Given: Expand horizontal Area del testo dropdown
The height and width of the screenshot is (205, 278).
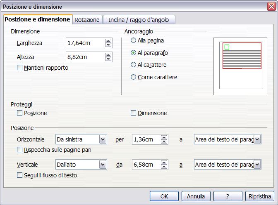Looking at the screenshot, I should point(257,140).
